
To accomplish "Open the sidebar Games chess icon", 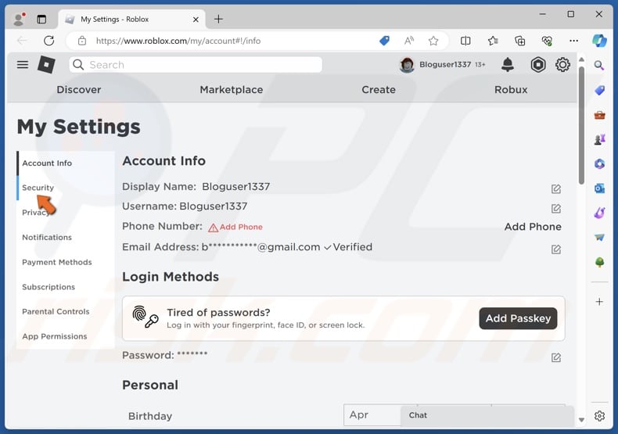I will point(599,139).
